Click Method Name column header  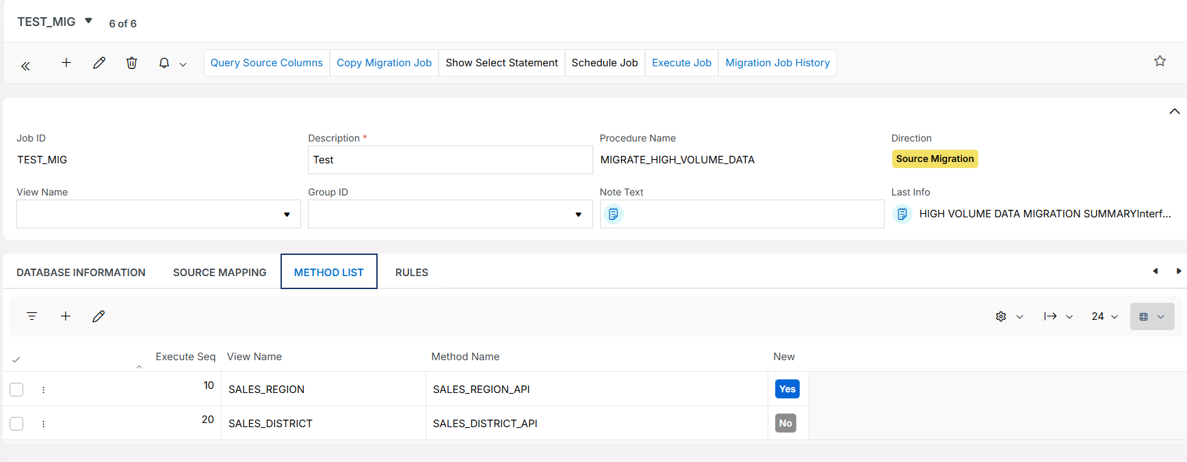(x=465, y=357)
